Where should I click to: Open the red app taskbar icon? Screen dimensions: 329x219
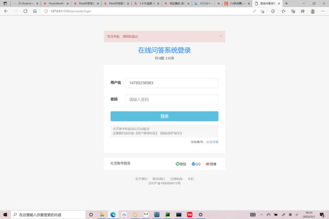[x=190, y=214]
